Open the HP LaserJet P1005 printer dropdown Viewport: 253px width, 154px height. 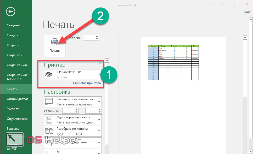click(x=73, y=74)
